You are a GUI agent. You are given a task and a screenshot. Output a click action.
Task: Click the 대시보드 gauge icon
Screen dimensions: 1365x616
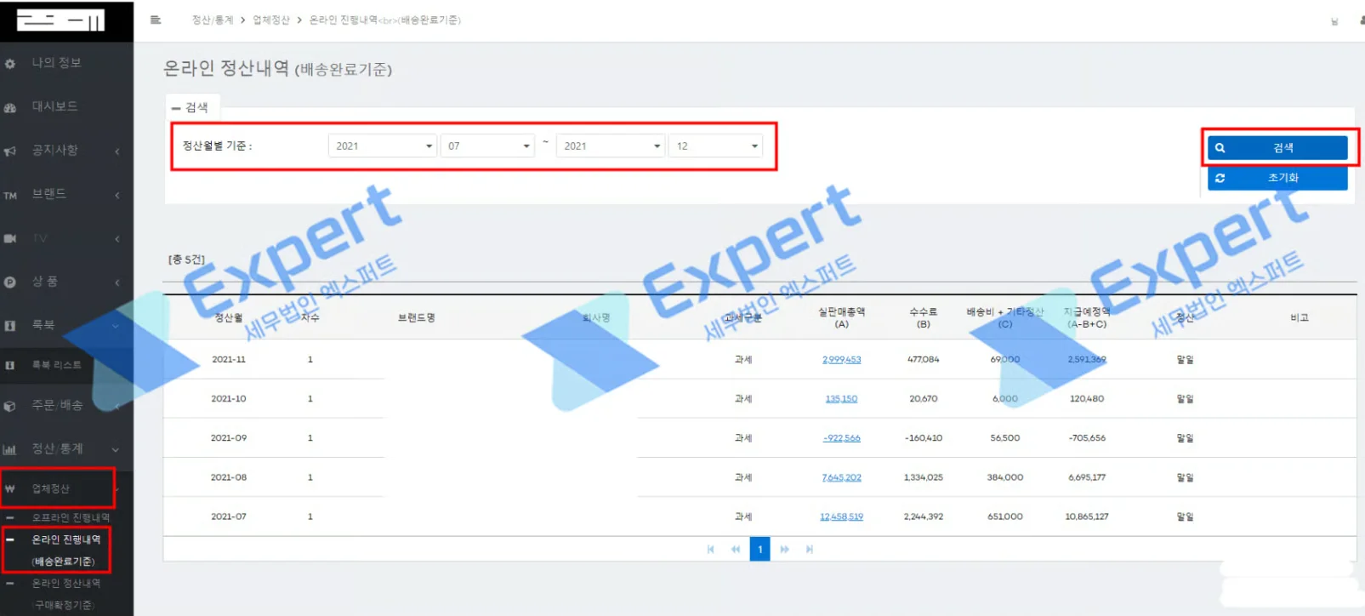pyautogui.click(x=10, y=108)
